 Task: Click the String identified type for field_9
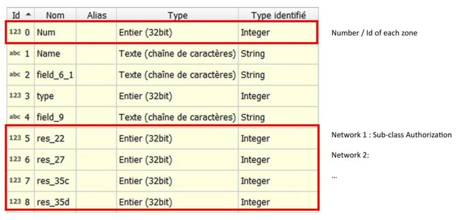click(x=253, y=117)
